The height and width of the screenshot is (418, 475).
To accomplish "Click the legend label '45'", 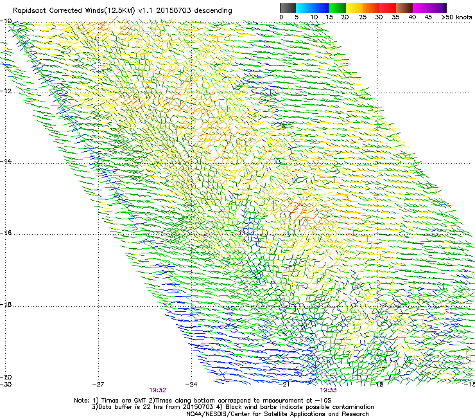I will (428, 17).
